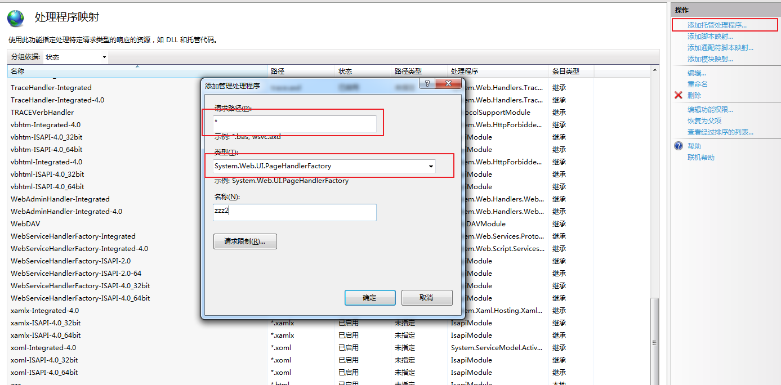781x385 pixels.
Task: Open the 查看经过排序的列表... link
Action: [x=720, y=132]
